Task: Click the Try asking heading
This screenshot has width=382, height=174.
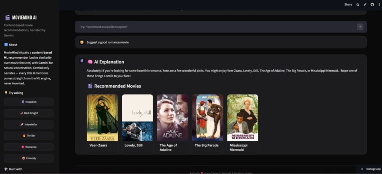Action: pos(16,93)
